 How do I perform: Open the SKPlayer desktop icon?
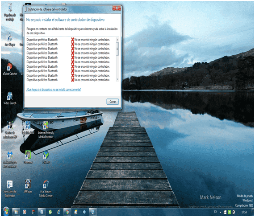28,186
